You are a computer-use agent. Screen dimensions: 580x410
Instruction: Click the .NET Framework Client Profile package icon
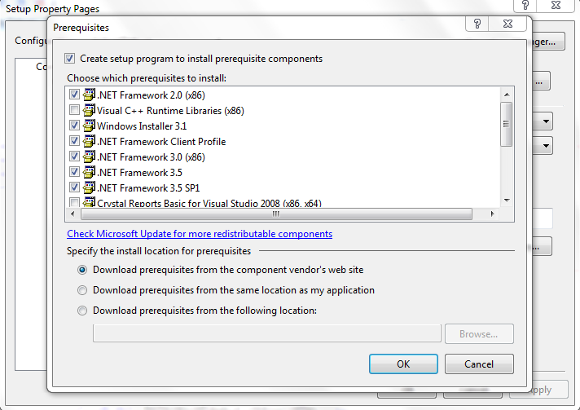pos(89,141)
